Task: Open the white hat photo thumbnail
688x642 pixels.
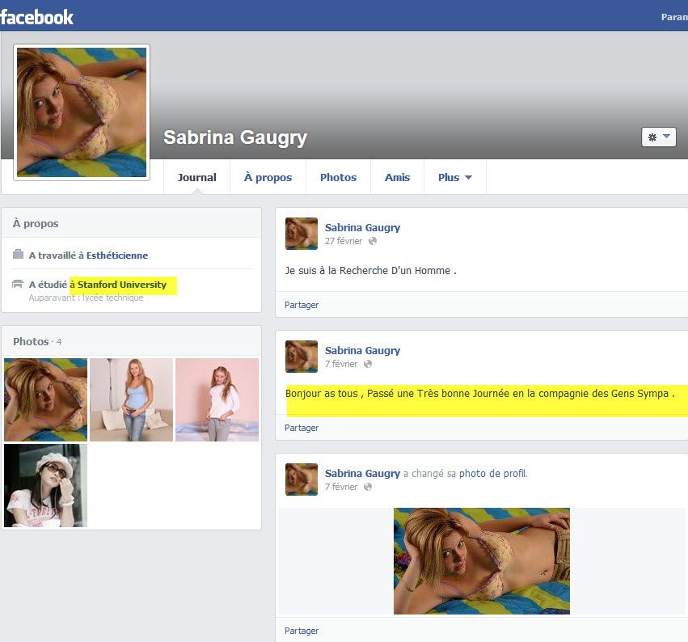Action: 45,485
